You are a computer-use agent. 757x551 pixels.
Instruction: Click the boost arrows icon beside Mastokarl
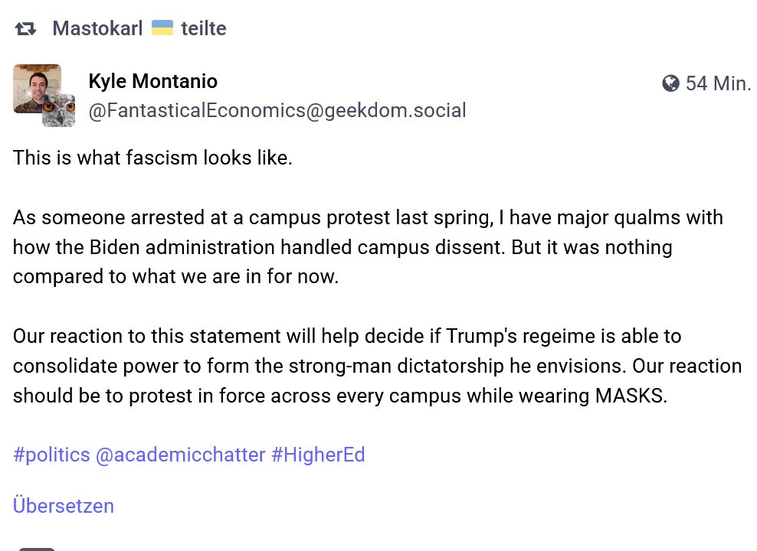pos(25,29)
